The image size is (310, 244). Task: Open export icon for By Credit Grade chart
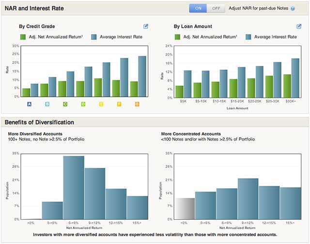tap(146, 26)
